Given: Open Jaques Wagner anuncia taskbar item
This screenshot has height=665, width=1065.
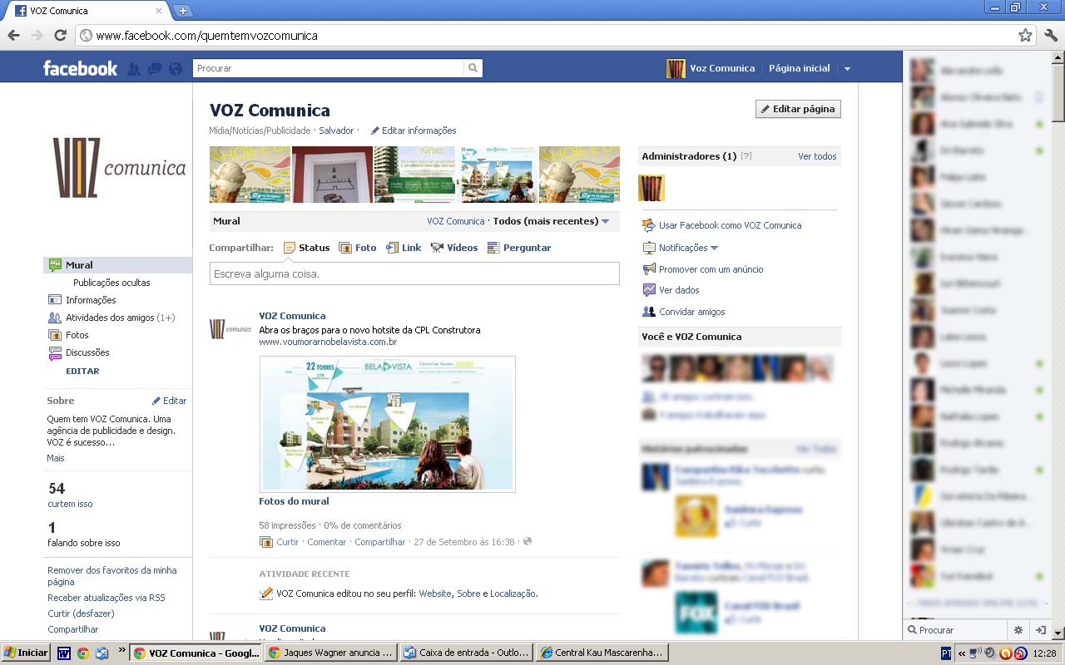Looking at the screenshot, I should 330,653.
